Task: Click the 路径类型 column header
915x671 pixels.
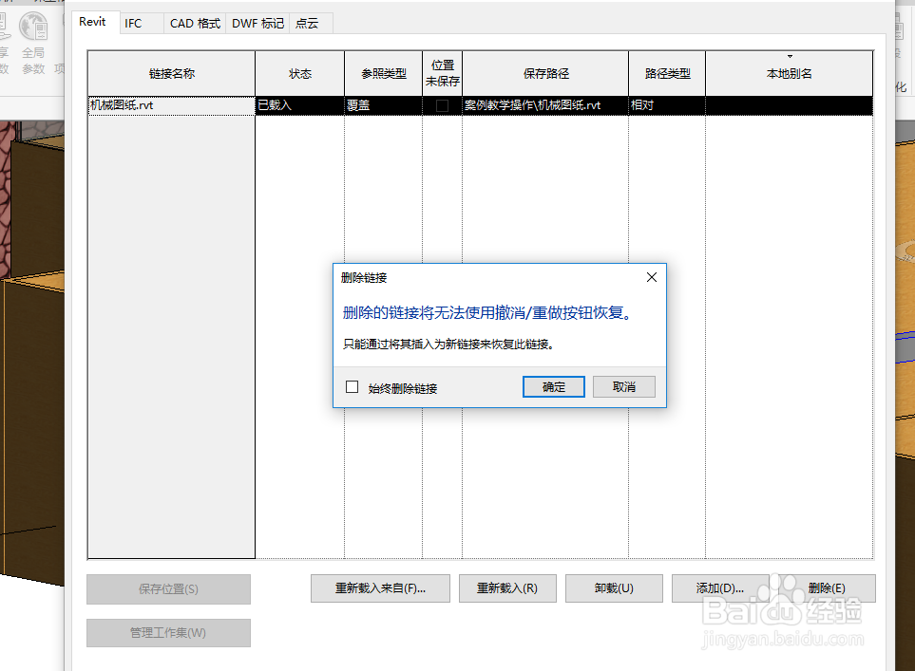Action: [x=667, y=73]
